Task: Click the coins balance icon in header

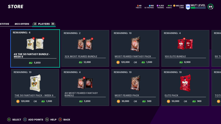Action: pos(174,6)
